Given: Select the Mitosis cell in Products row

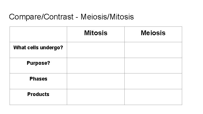Looking at the screenshot, I should point(96,97).
